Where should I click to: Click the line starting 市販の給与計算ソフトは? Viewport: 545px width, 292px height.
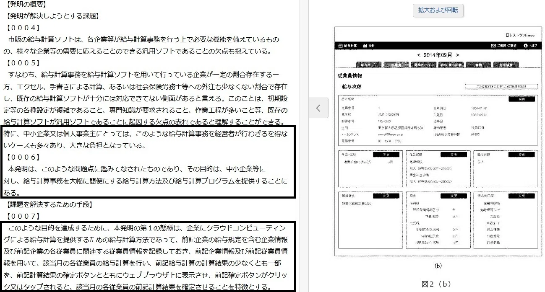click(x=143, y=40)
